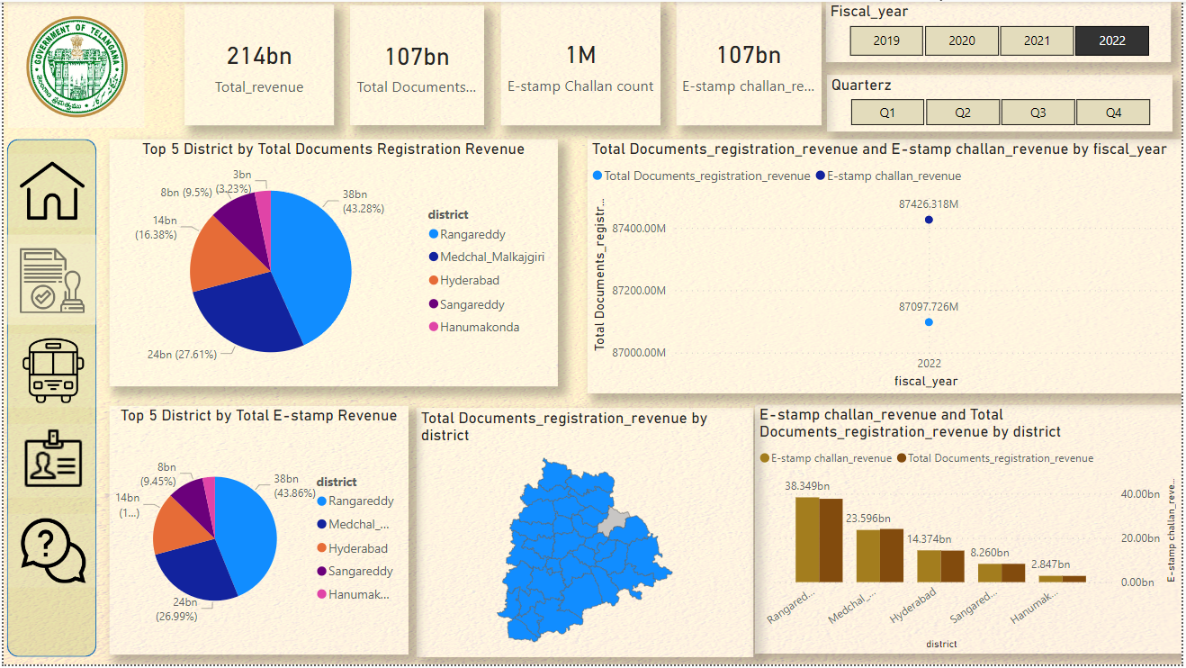Open the document registration stamp icon
Viewport: 1186px width, 668px height.
click(52, 281)
